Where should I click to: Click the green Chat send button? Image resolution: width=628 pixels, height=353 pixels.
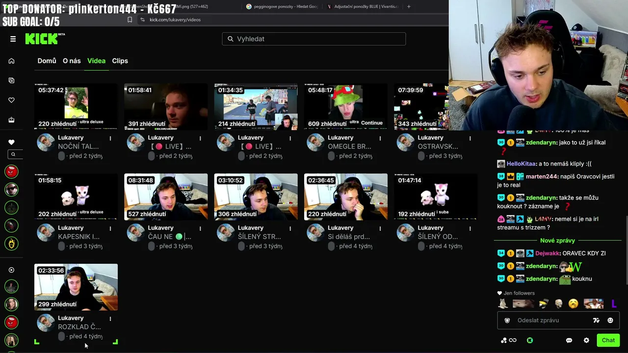coord(608,340)
